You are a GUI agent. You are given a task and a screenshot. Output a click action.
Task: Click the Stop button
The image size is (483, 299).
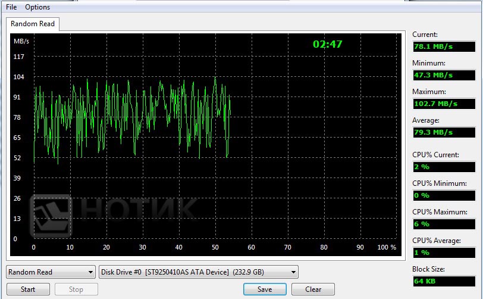click(x=76, y=289)
